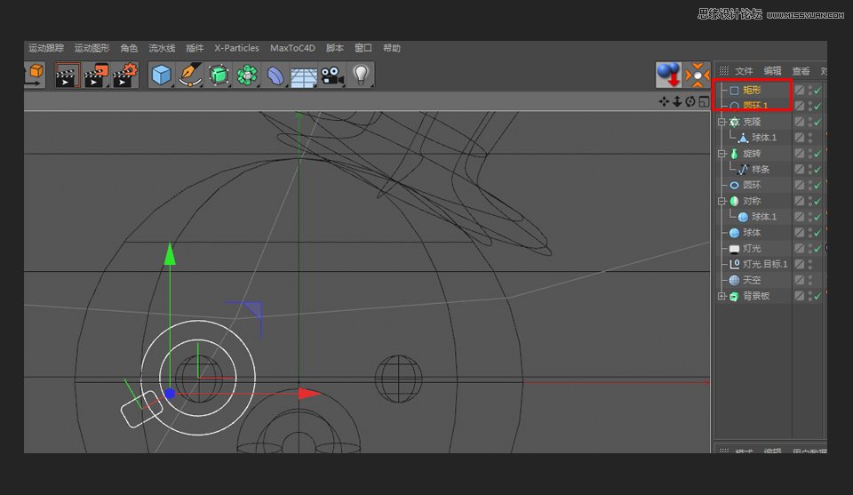Open 文件 menu in object manager
This screenshot has height=495, width=853.
pyautogui.click(x=744, y=71)
